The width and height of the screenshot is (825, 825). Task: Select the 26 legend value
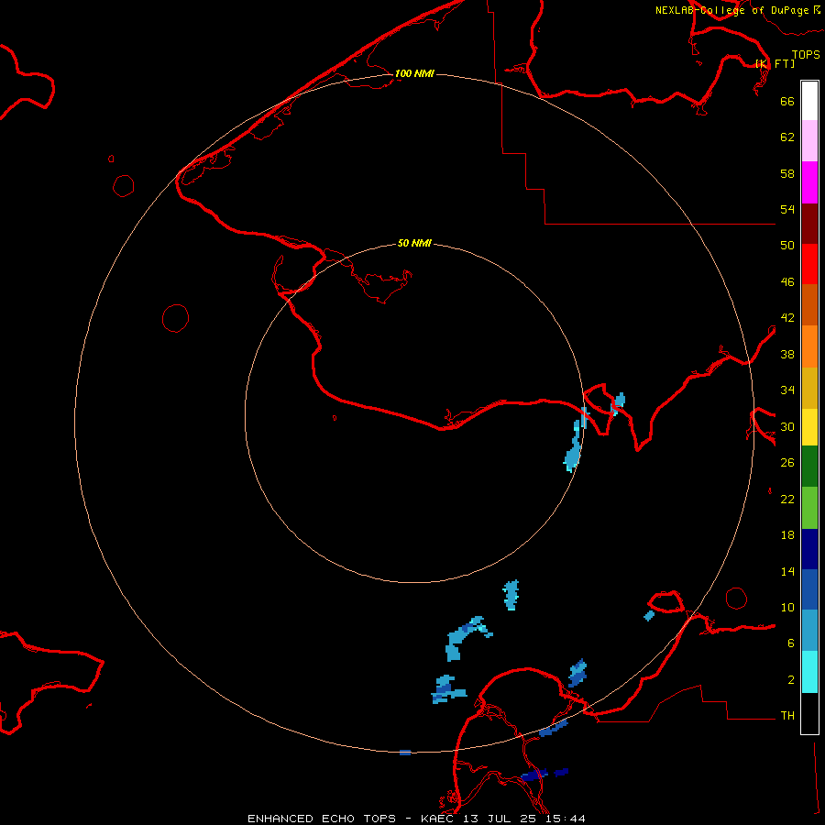click(x=787, y=463)
